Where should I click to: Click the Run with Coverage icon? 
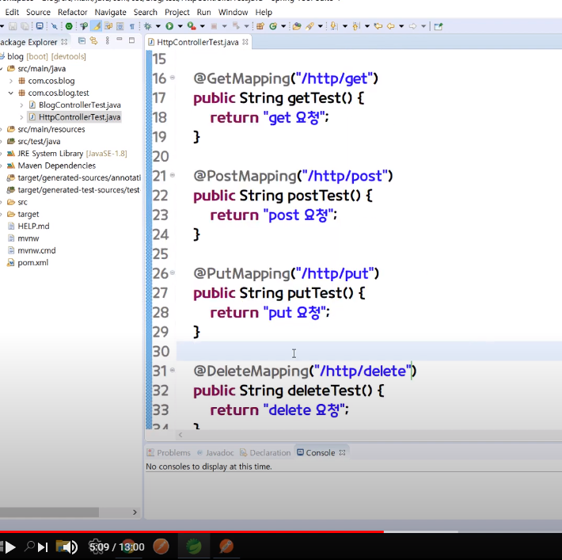(x=192, y=26)
